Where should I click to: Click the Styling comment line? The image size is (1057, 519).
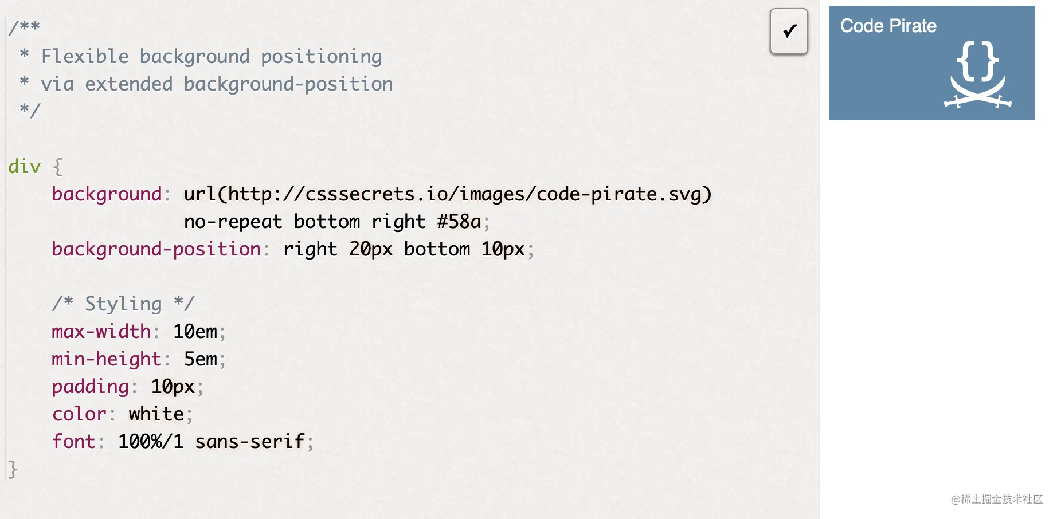123,304
